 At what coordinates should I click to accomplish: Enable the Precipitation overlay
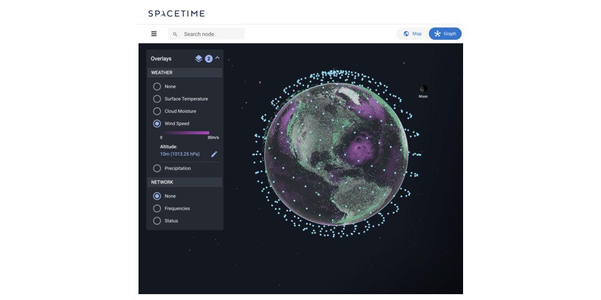point(157,168)
